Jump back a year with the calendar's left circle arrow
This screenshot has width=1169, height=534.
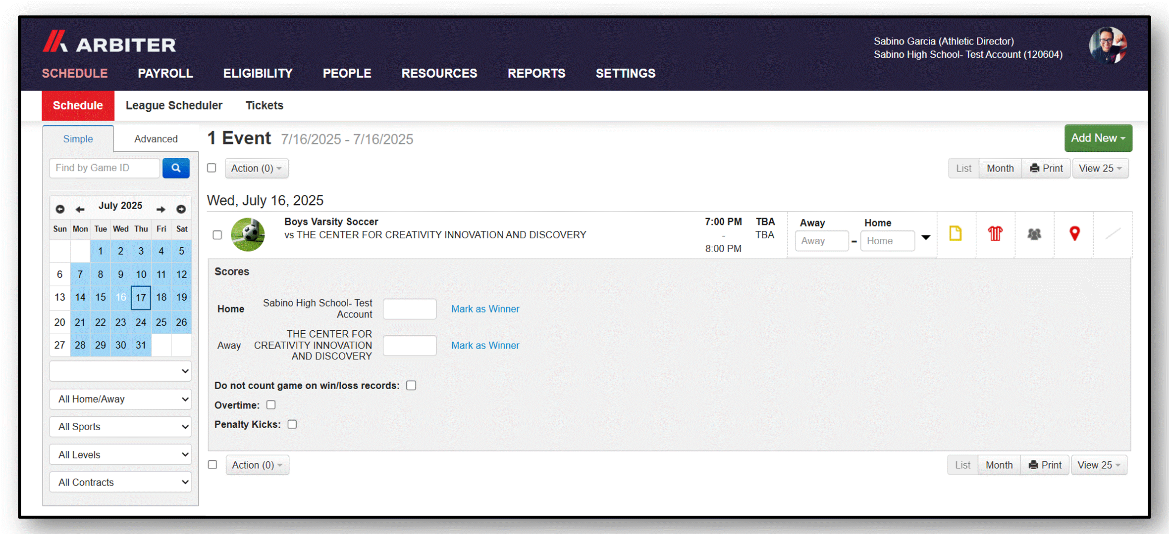pos(60,209)
